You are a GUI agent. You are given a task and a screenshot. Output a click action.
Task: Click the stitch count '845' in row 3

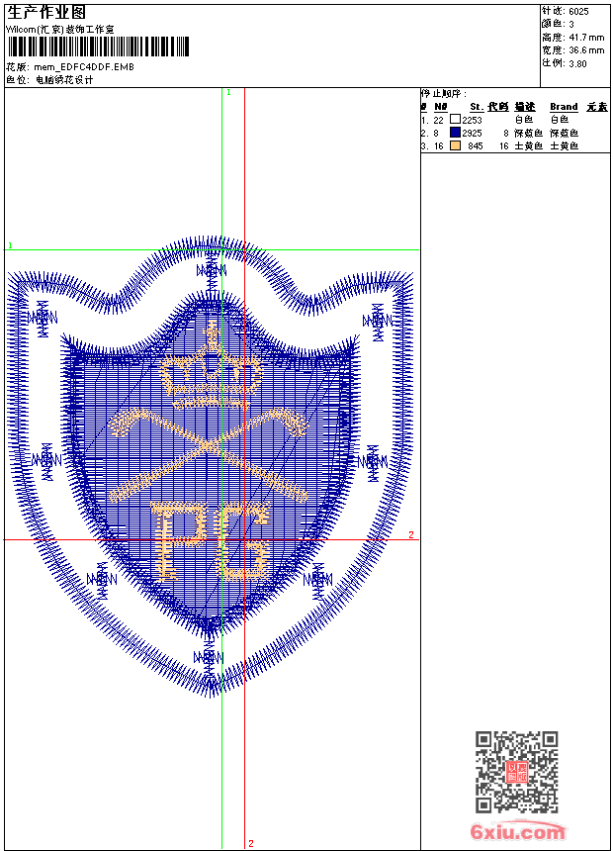[x=476, y=146]
